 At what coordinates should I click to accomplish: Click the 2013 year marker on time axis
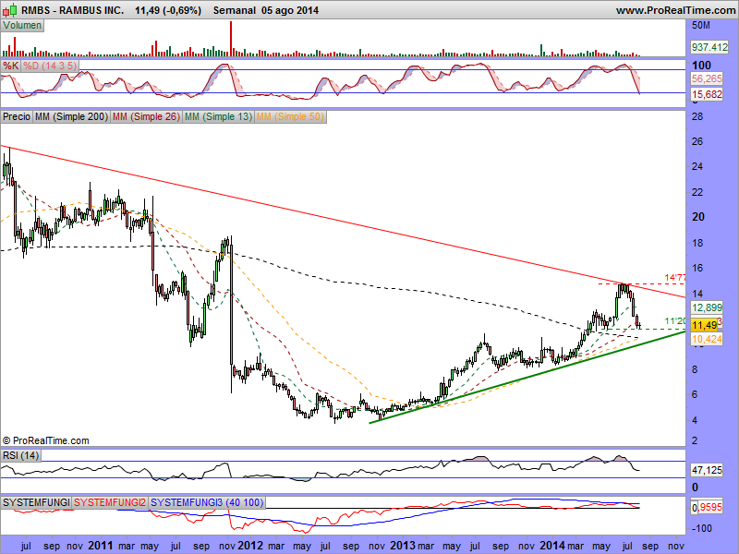[403, 546]
